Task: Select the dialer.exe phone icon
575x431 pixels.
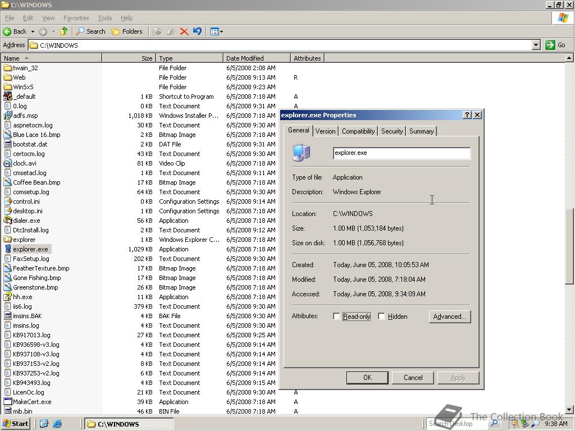Action: pyautogui.click(x=7, y=220)
